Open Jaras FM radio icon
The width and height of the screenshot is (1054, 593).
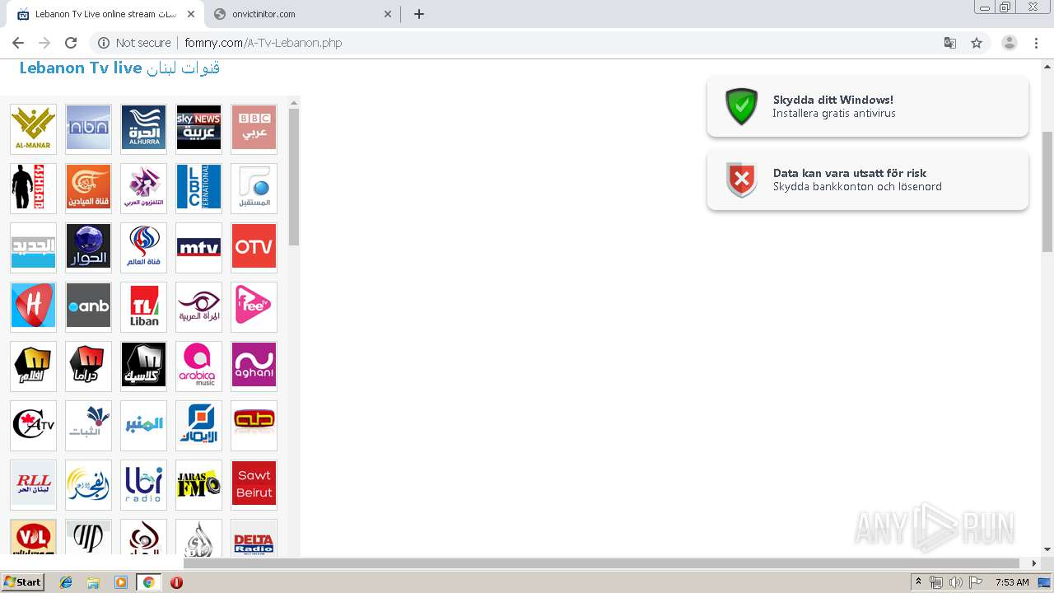(x=198, y=484)
